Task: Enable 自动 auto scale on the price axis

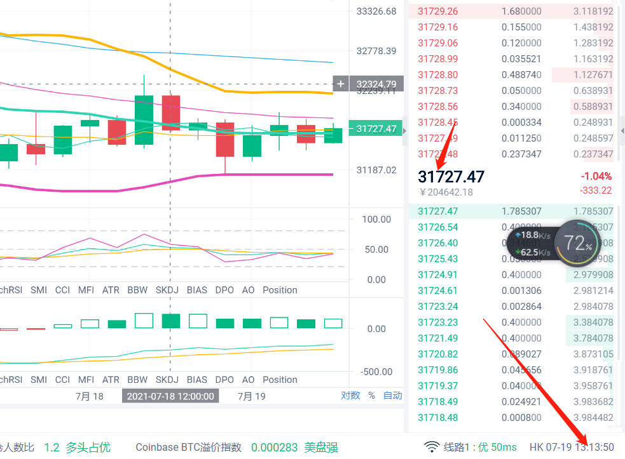Action: tap(393, 396)
